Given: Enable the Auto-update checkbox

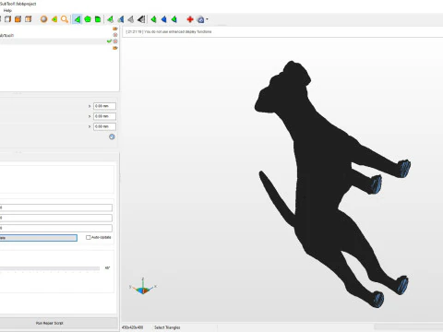Looking at the screenshot, I should tap(89, 237).
